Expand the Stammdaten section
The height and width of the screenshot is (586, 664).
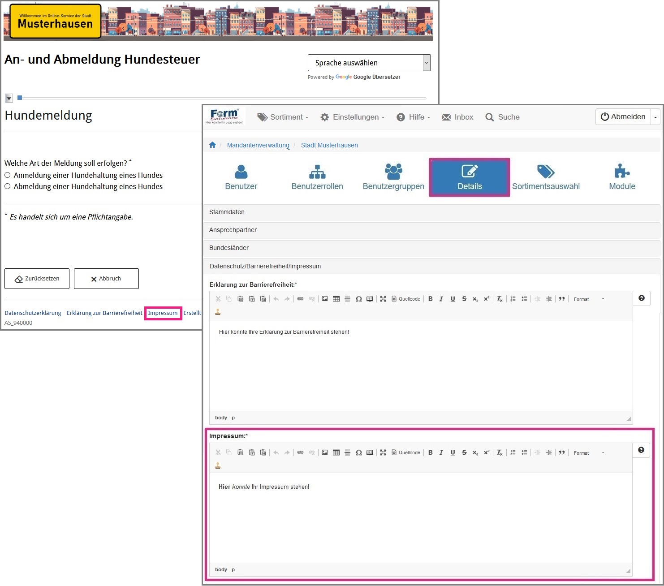pos(432,212)
